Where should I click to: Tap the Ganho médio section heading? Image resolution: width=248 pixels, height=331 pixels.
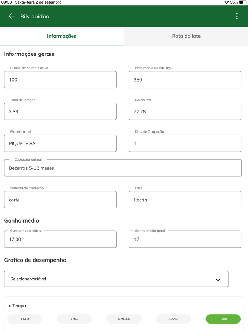pyautogui.click(x=22, y=220)
